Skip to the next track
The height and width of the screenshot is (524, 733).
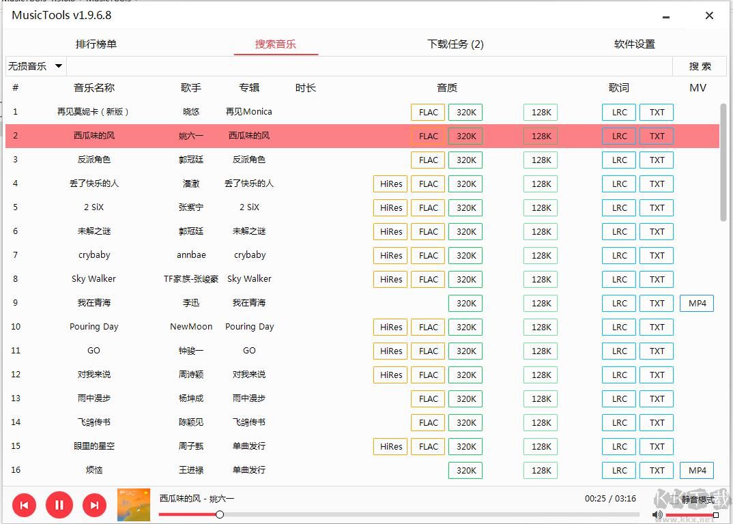94,505
